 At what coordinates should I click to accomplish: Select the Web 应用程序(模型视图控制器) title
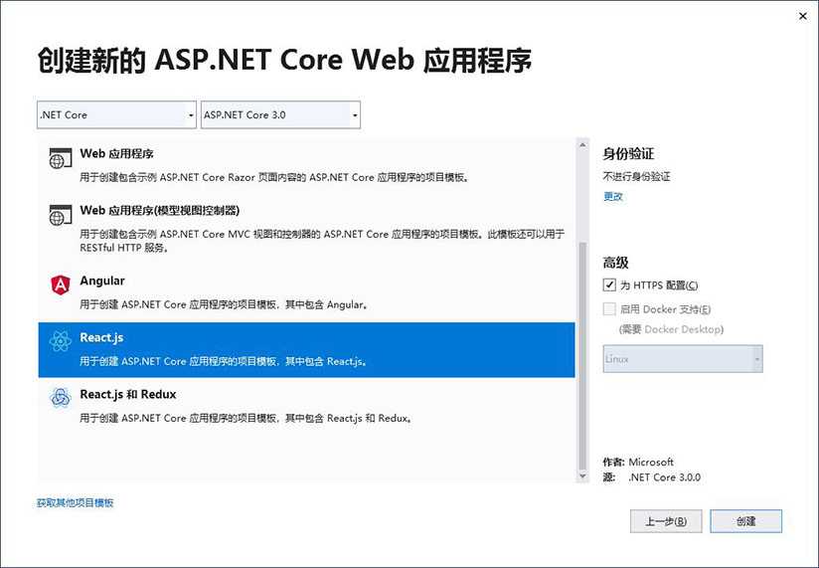160,210
